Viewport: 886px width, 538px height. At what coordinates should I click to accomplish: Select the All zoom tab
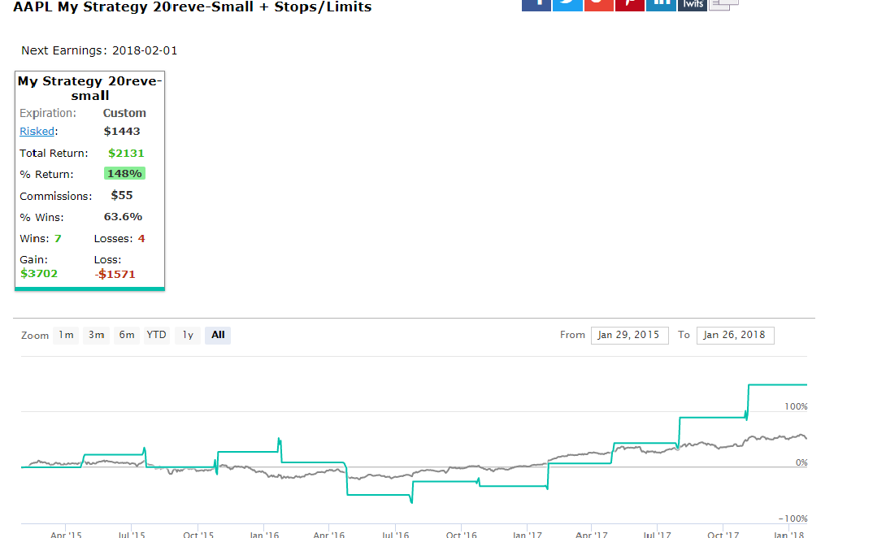coord(217,335)
